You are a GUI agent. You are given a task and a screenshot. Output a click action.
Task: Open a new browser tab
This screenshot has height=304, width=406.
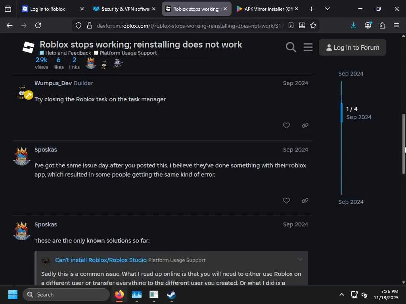tap(312, 9)
